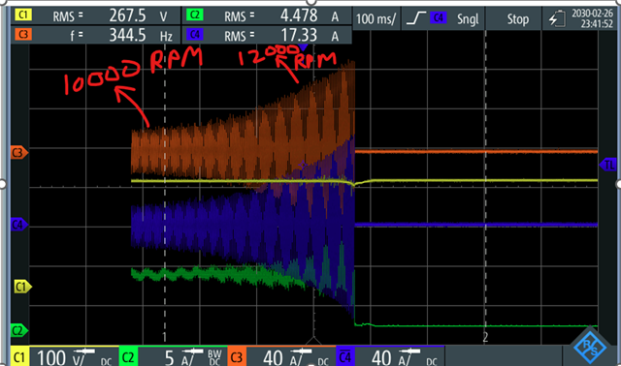This screenshot has width=621, height=366.
Task: Select the yellow C1 ground level marker
Action: click(x=22, y=287)
